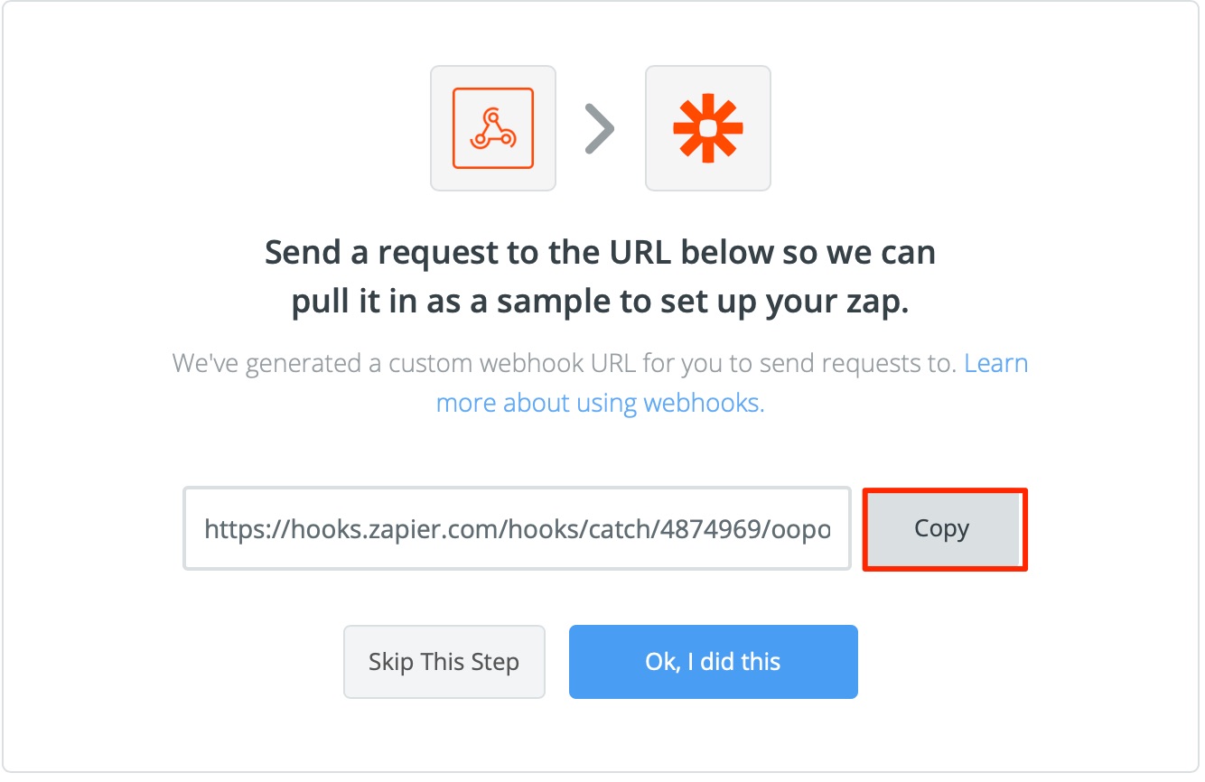Focus the custom webhook URL field
The height and width of the screenshot is (782, 1205).
[x=517, y=529]
